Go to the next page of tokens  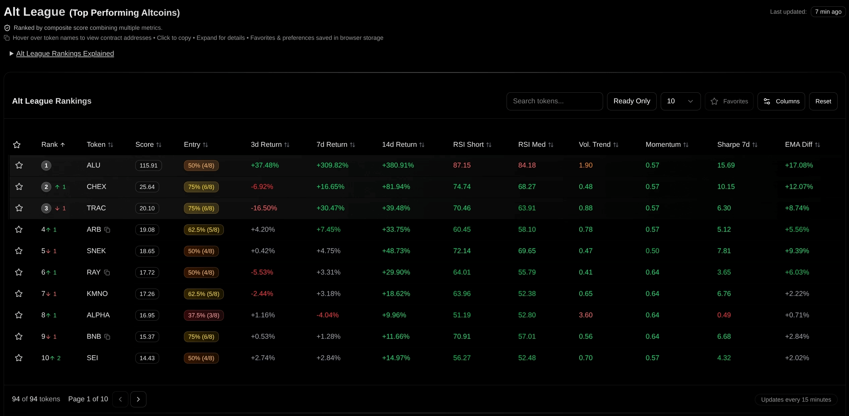(138, 399)
